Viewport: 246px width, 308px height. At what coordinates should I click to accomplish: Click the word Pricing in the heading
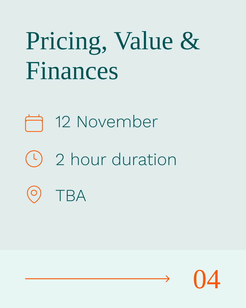(x=66, y=42)
